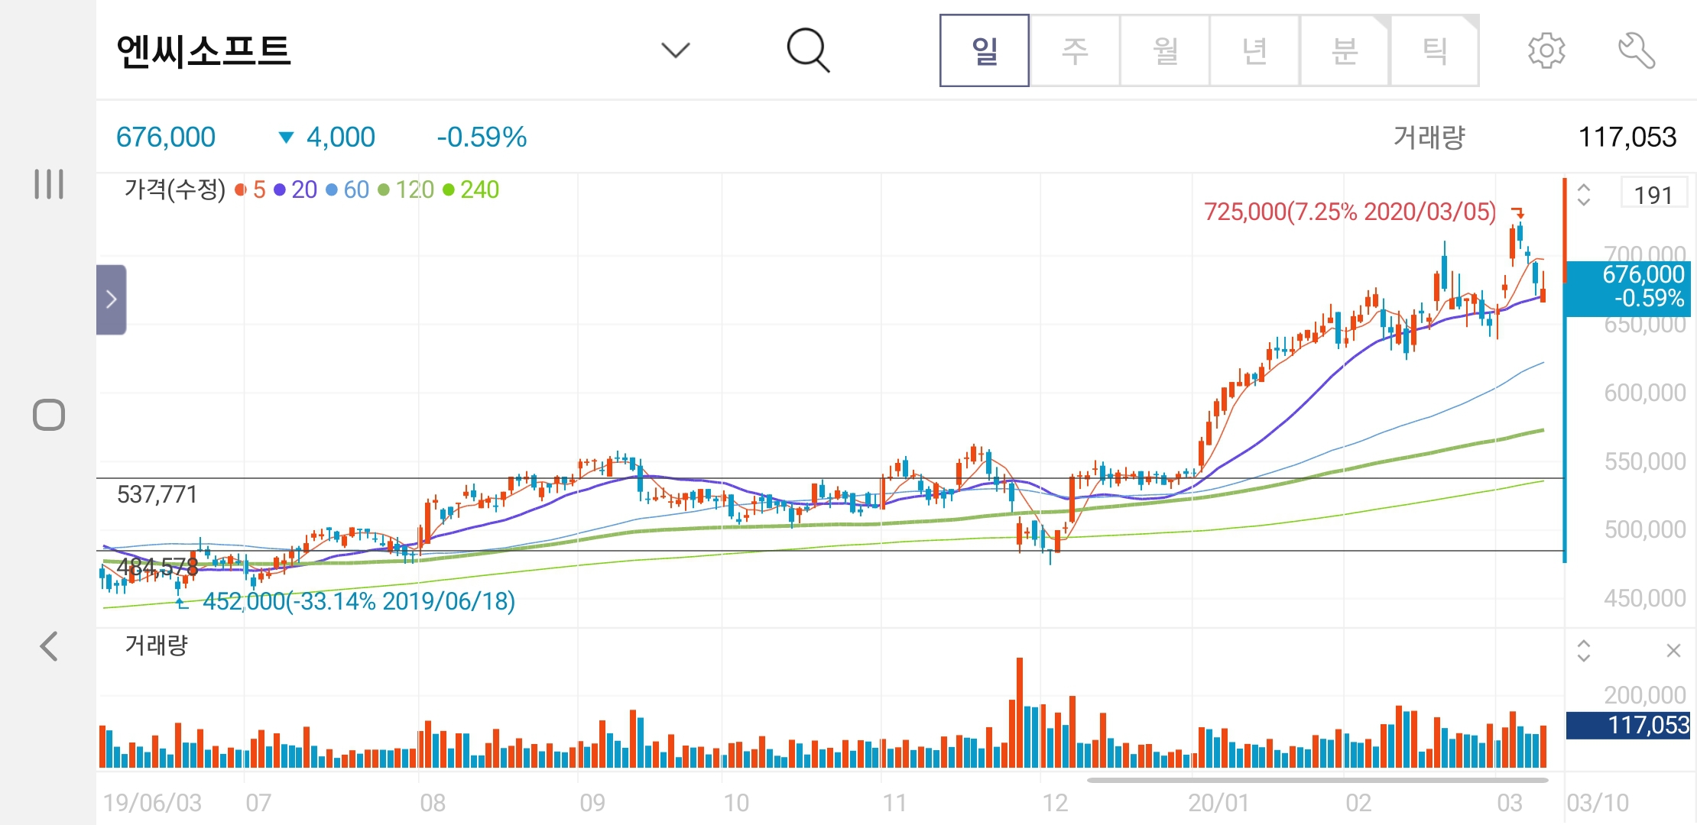The image size is (1697, 825).
Task: Click the 20/01 axis date label
Action: click(1218, 803)
